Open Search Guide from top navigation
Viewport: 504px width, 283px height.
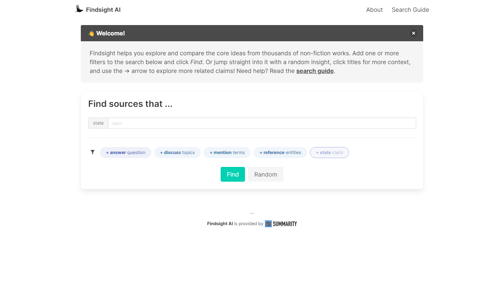click(x=410, y=10)
